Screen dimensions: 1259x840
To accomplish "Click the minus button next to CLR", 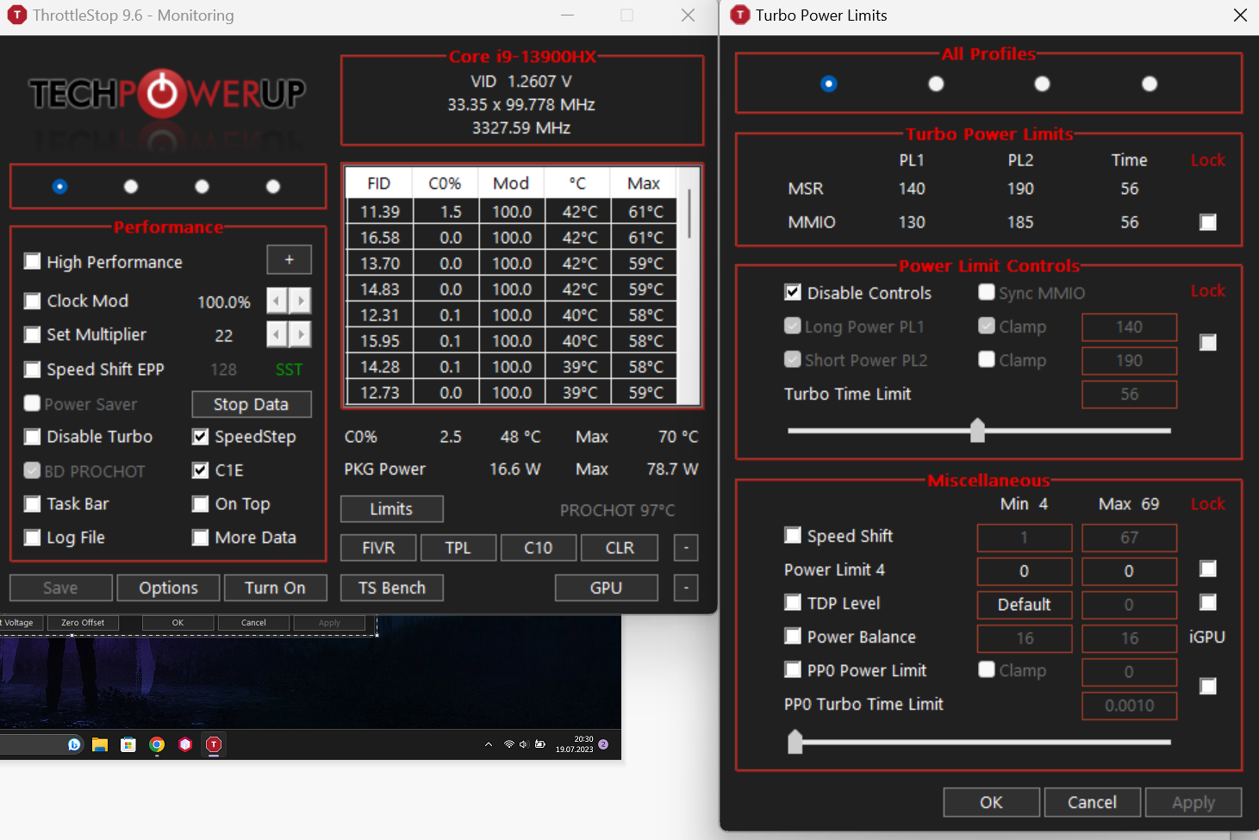I will [686, 548].
